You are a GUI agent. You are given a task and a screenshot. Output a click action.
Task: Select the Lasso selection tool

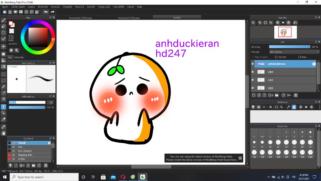pos(3,80)
